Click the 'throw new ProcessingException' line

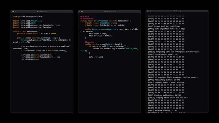tap(109, 50)
